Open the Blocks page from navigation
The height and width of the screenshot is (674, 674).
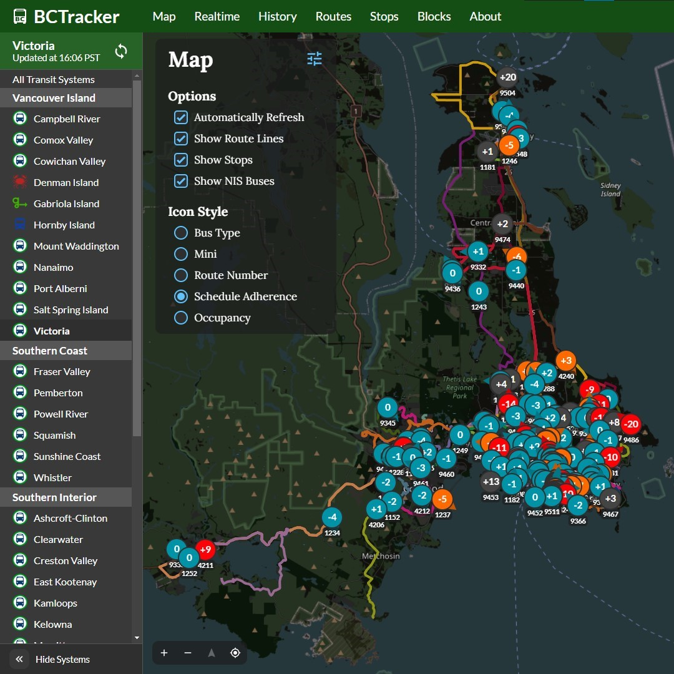click(x=434, y=16)
